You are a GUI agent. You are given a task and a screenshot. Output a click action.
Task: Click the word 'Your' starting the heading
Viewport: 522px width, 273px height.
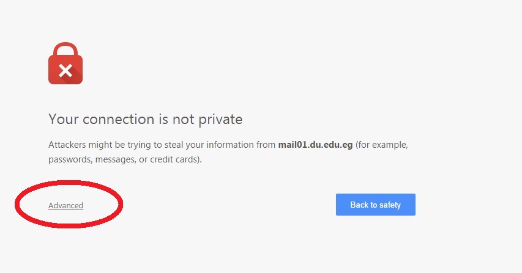[x=64, y=119]
